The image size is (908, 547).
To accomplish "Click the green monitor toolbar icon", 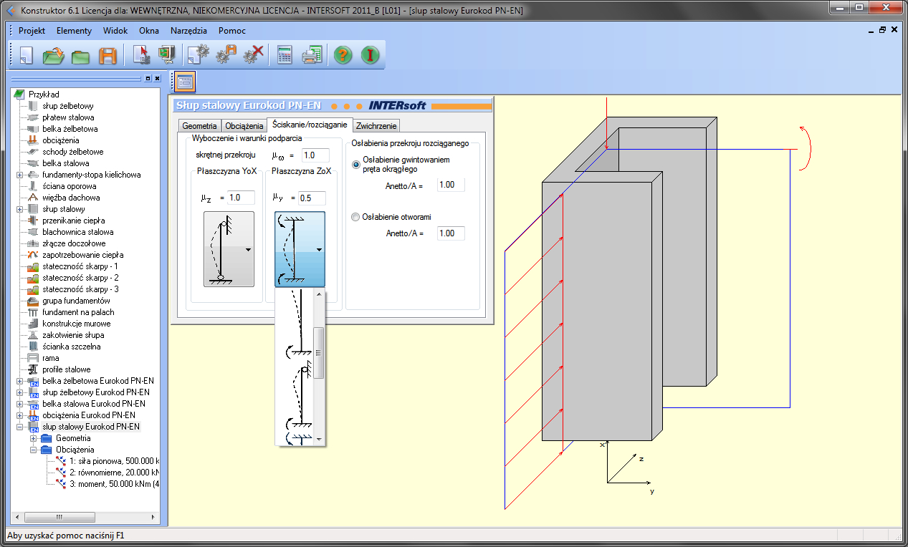I will click(167, 55).
